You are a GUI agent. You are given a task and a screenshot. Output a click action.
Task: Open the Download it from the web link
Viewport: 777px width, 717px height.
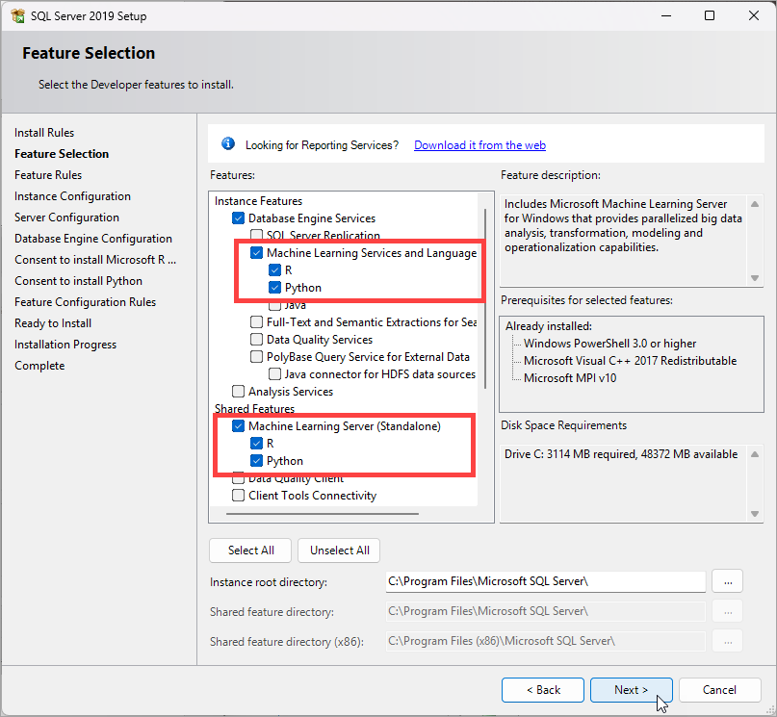pos(479,145)
